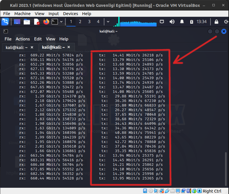
Task: Expand the dropdown arrow beside terminal launcher
Action: point(61,22)
